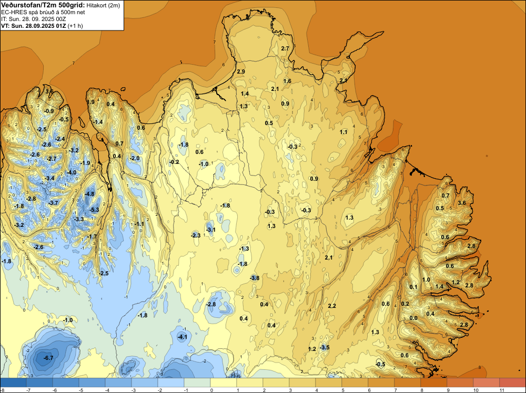Viewport: 526px width, 393px height.
Task: Click the -4.8 temperature label
Action: pyautogui.click(x=89, y=194)
